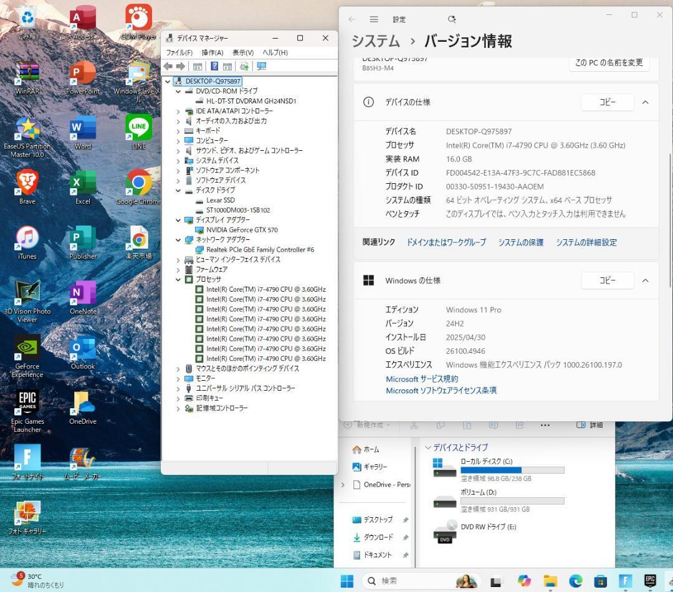Open Microsoft ソフトウェアライセンス条項 link

pos(441,391)
